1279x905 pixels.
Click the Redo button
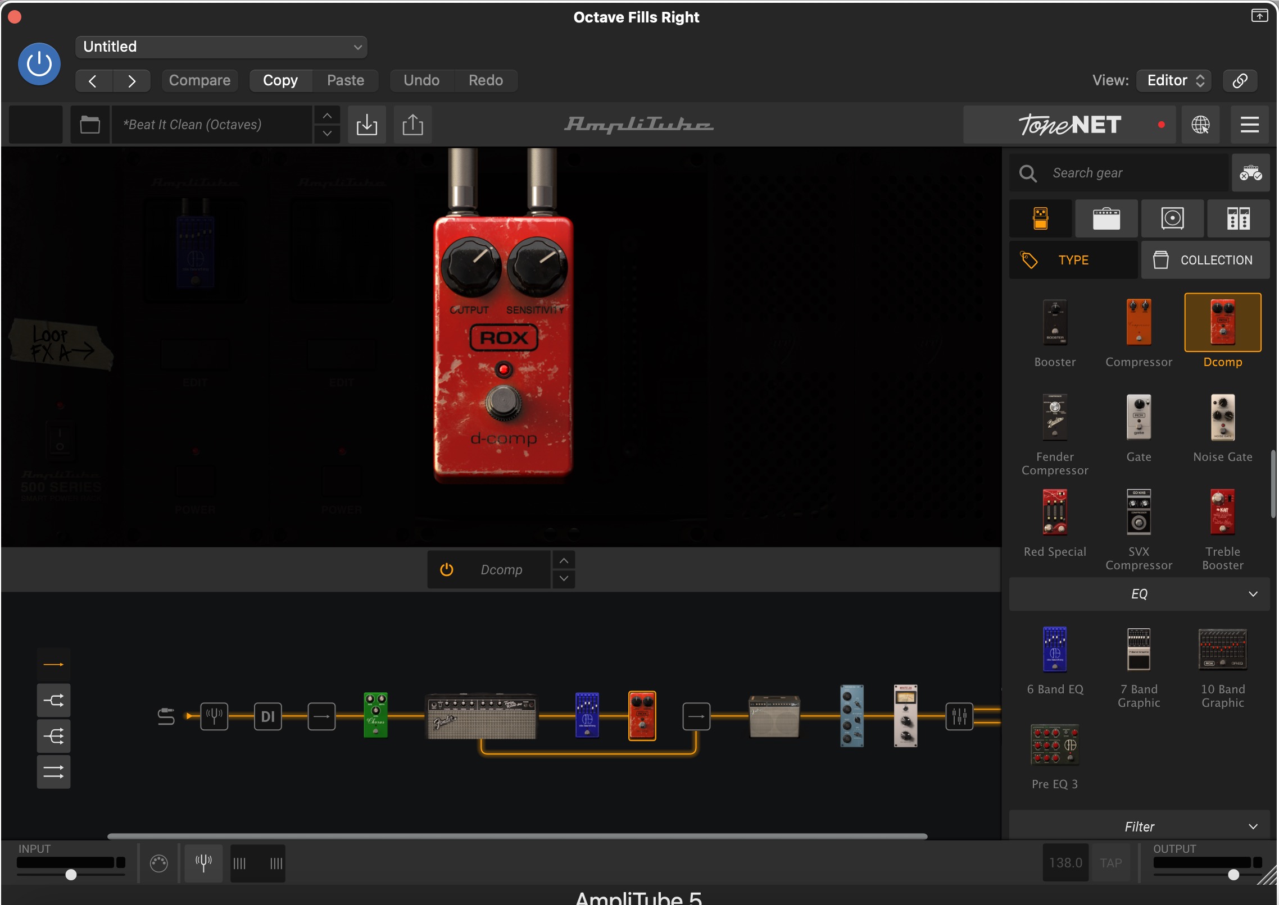pyautogui.click(x=486, y=81)
